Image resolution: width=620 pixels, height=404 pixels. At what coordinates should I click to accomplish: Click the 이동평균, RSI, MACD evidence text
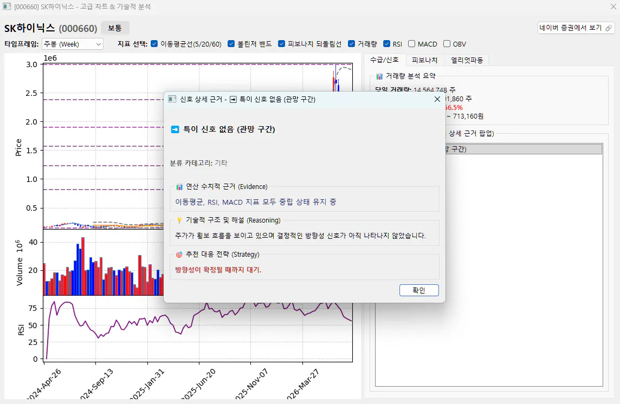click(x=256, y=202)
